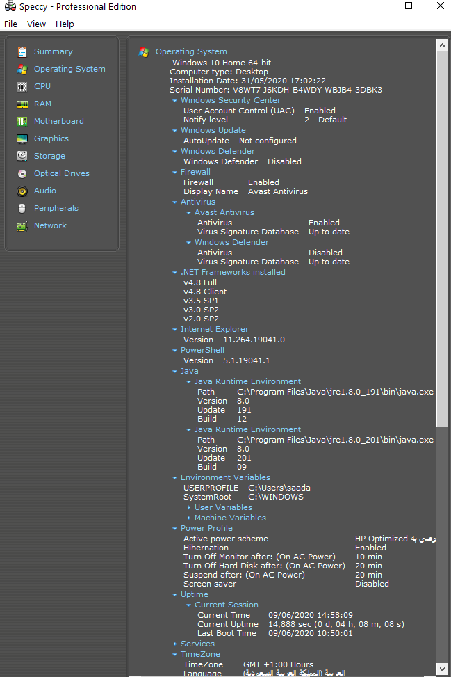Click the Summary clipboard icon in sidebar
451x677 pixels.
point(22,51)
